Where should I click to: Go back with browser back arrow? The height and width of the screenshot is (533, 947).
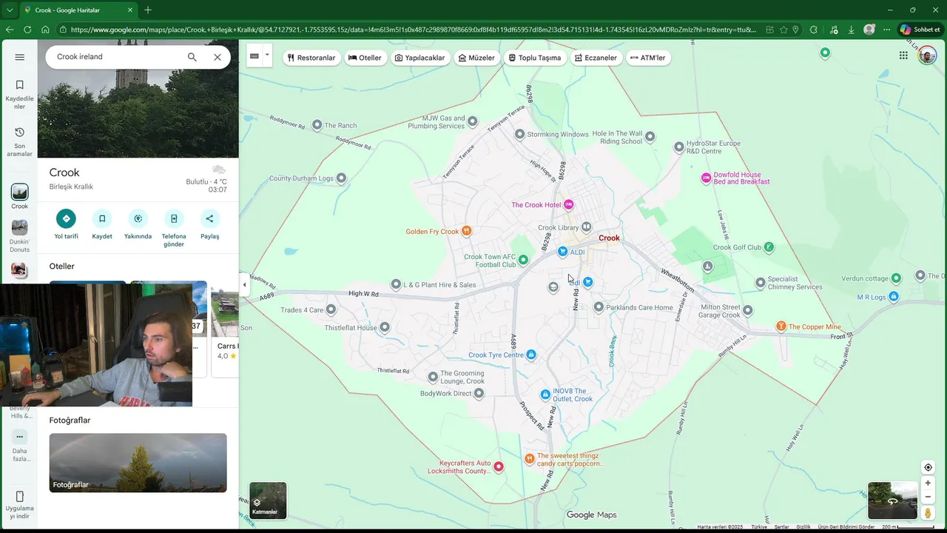click(x=10, y=30)
